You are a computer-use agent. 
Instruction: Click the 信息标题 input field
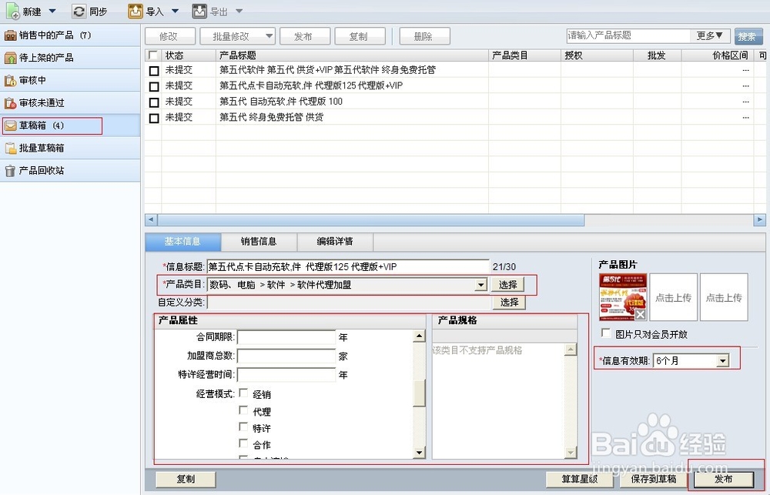tap(348, 266)
